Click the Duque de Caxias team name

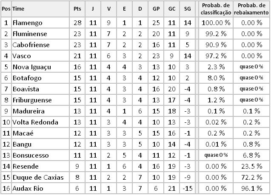(35, 177)
